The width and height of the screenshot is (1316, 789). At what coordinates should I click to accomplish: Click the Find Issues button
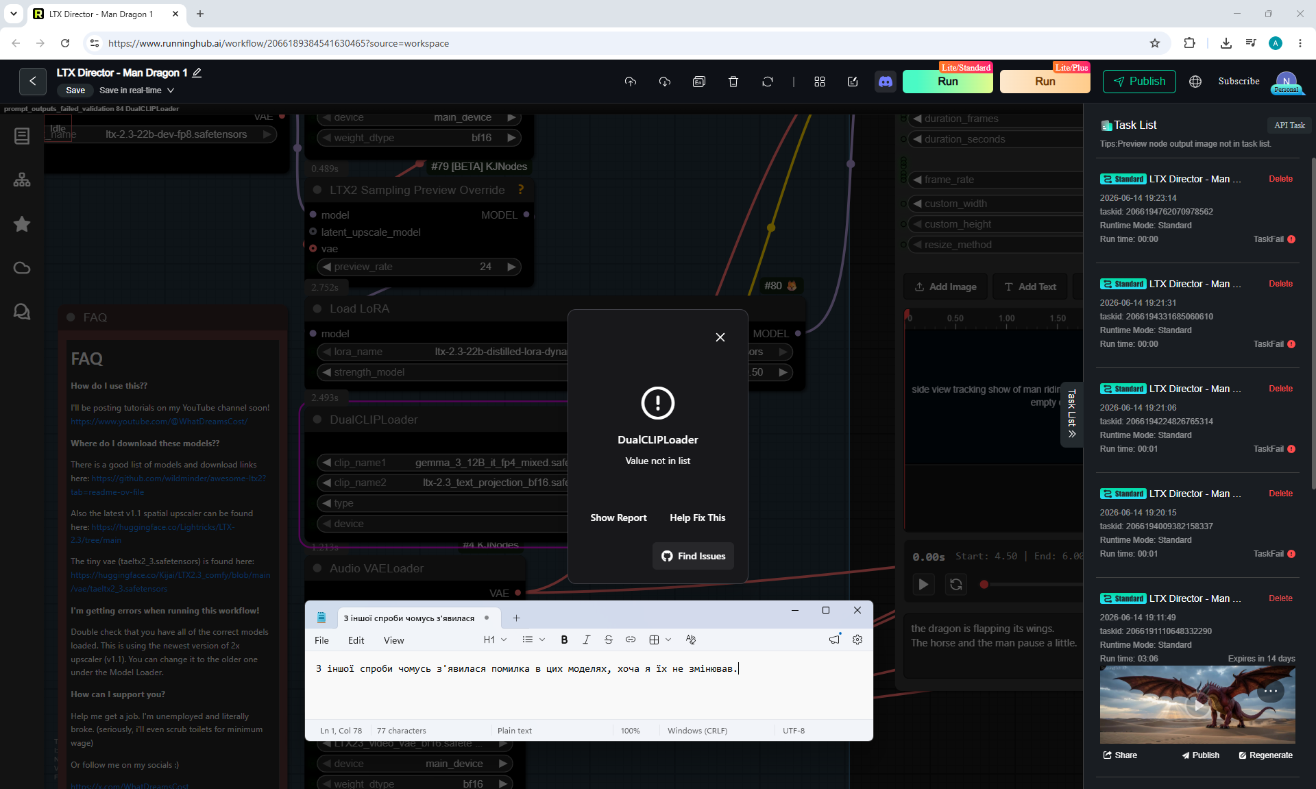point(693,556)
